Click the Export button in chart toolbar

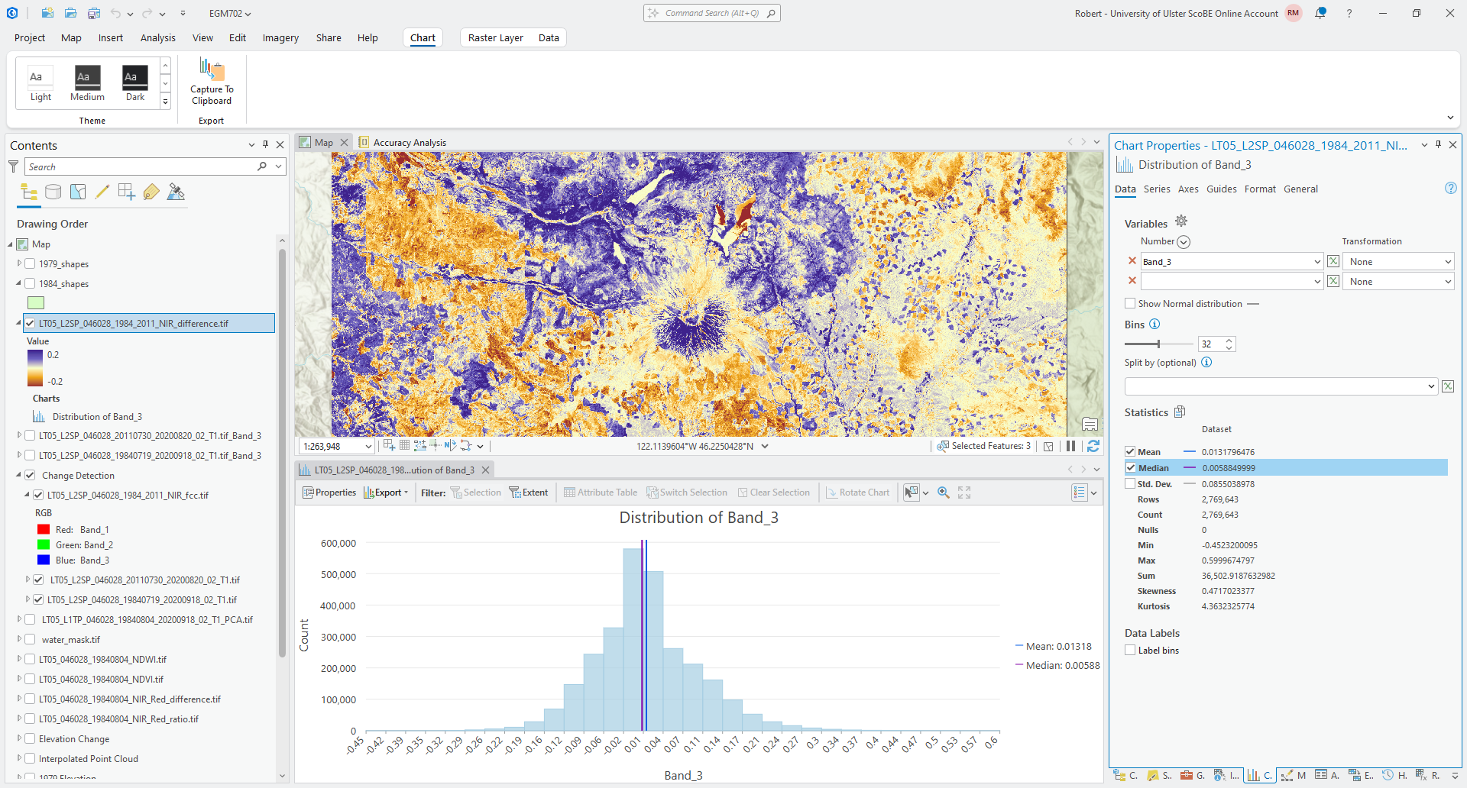pyautogui.click(x=387, y=492)
